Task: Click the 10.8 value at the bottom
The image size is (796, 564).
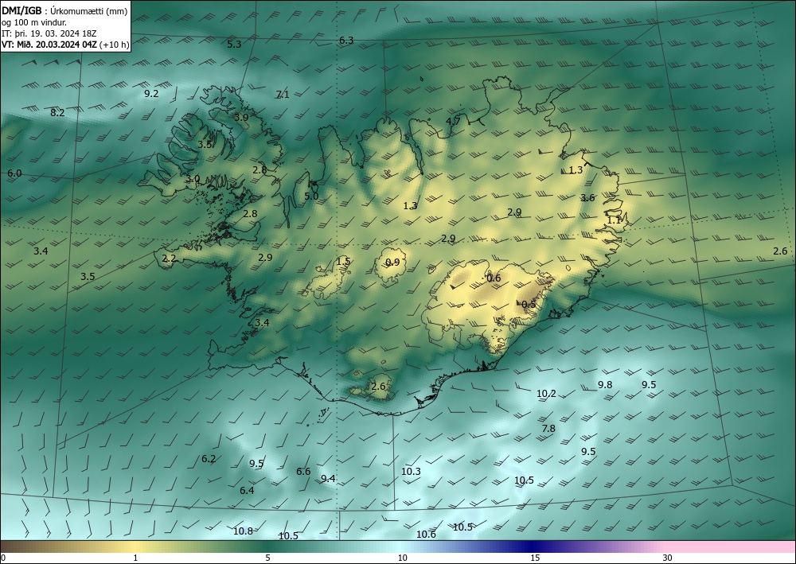Action: click(243, 531)
